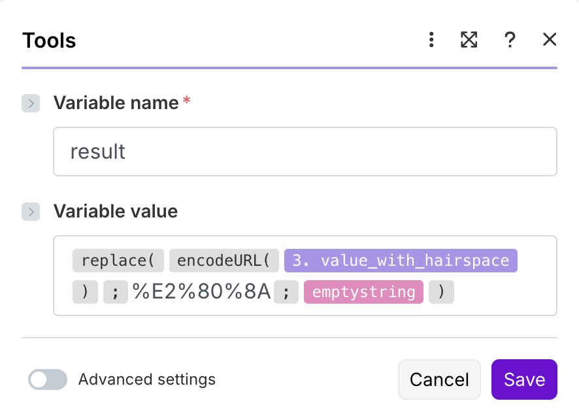579x418 pixels.
Task: Enable the Advanced settings toggle
Action: click(x=48, y=379)
